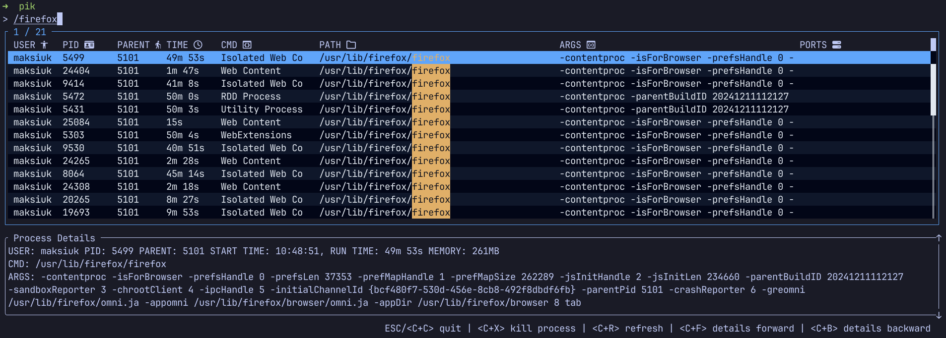Click the /firefox search input field
The width and height of the screenshot is (946, 338).
tap(38, 19)
